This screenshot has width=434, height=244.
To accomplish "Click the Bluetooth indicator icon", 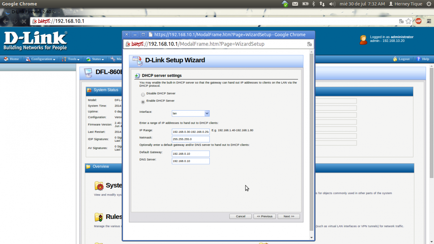I will click(x=314, y=4).
